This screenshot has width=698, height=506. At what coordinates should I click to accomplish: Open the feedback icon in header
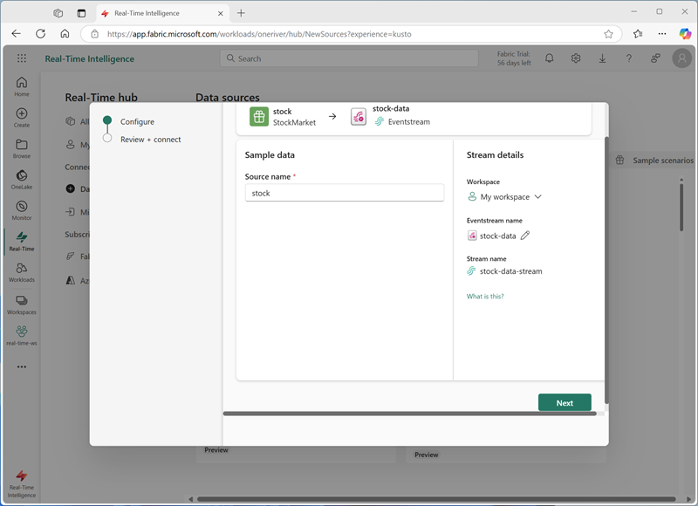coord(655,58)
